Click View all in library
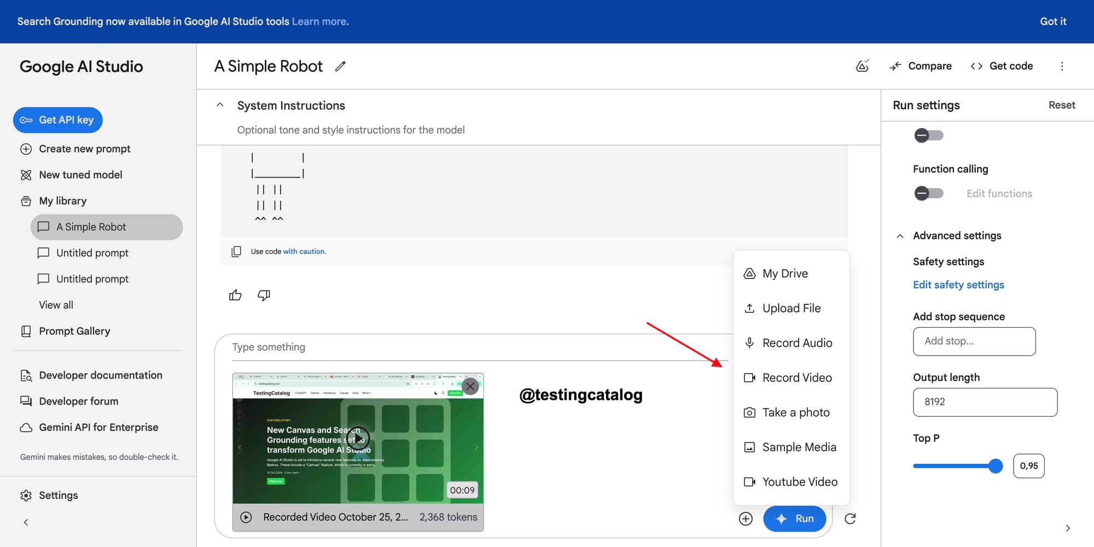Viewport: 1094px width, 547px height. (56, 305)
